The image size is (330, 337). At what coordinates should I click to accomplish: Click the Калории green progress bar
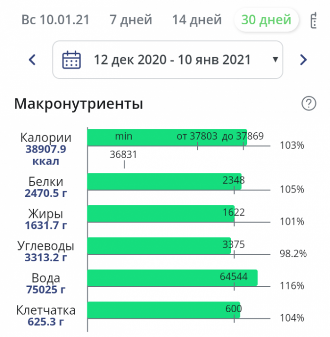148,137
